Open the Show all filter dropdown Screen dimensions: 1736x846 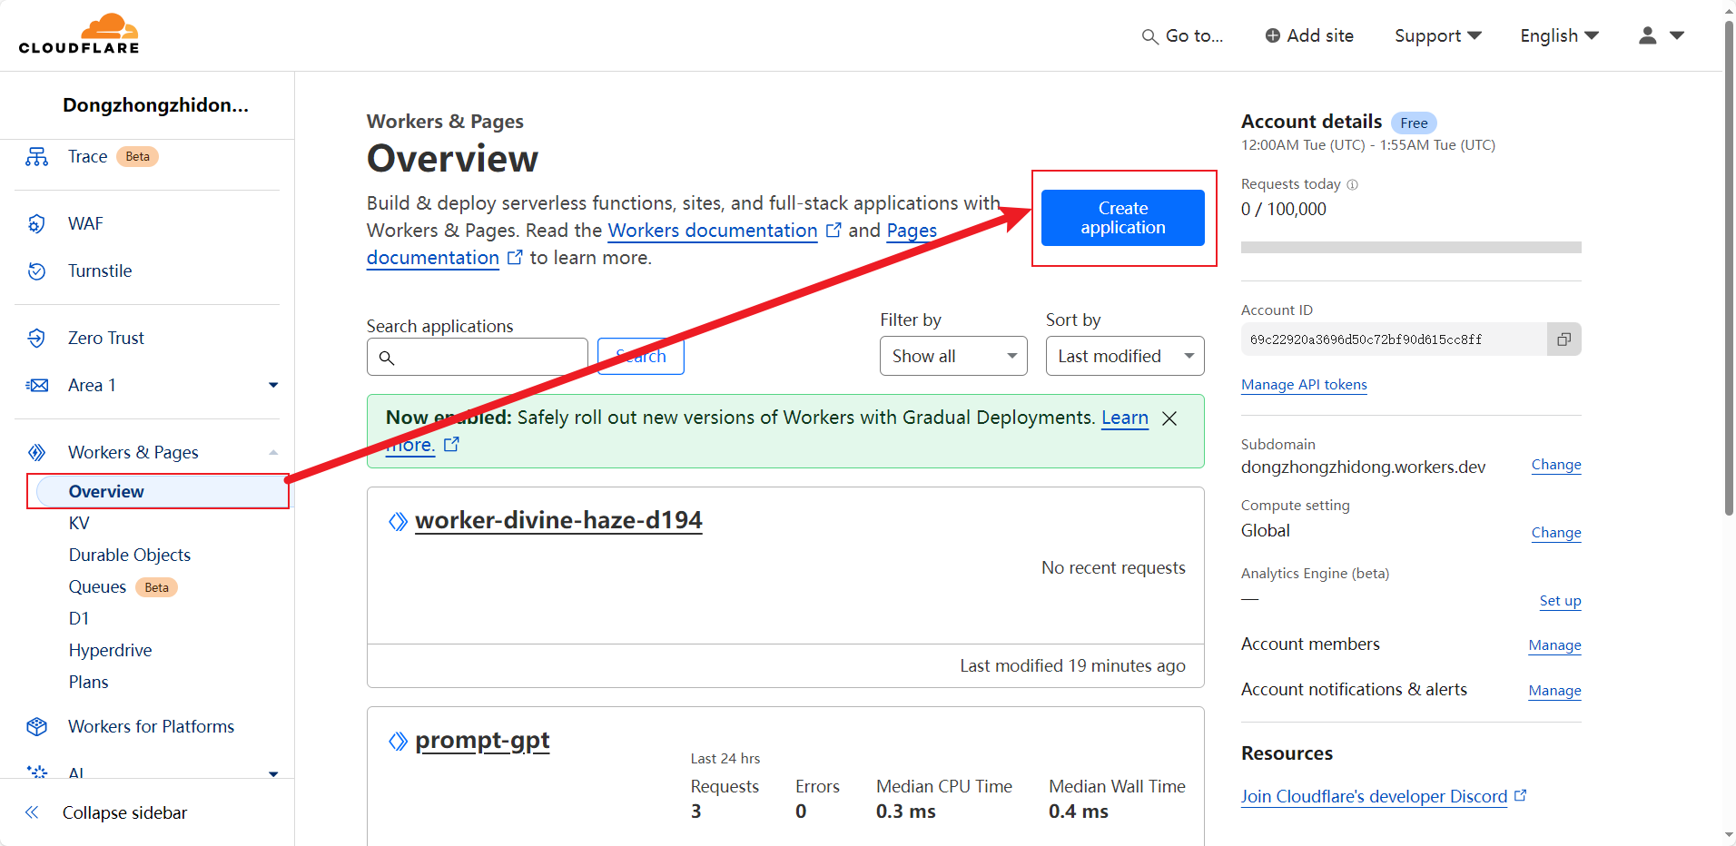(952, 356)
